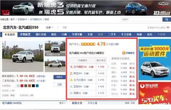The width and height of the screenshot is (171, 110).
Task: Select the red body color swatch
Action: (22, 86)
